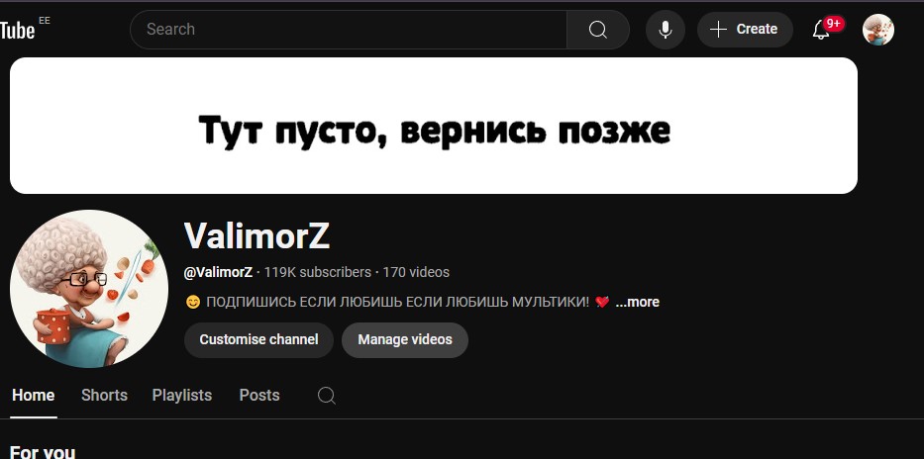The height and width of the screenshot is (459, 924).
Task: Expand channel description with ...more
Action: coord(637,302)
